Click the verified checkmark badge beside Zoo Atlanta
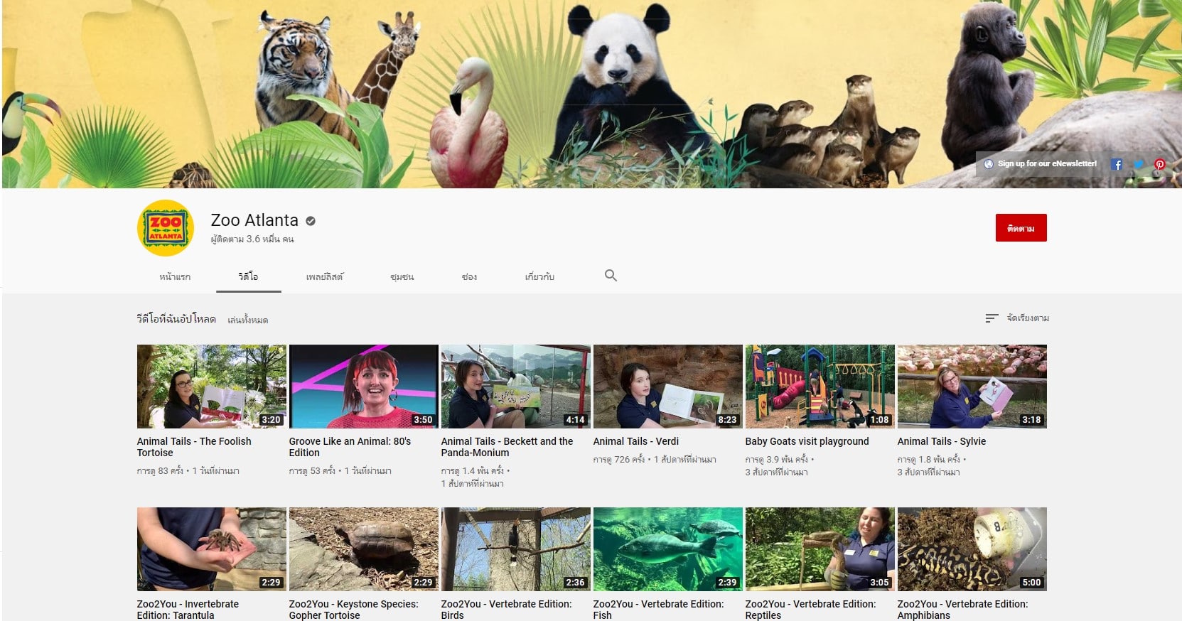The width and height of the screenshot is (1182, 621). click(311, 221)
